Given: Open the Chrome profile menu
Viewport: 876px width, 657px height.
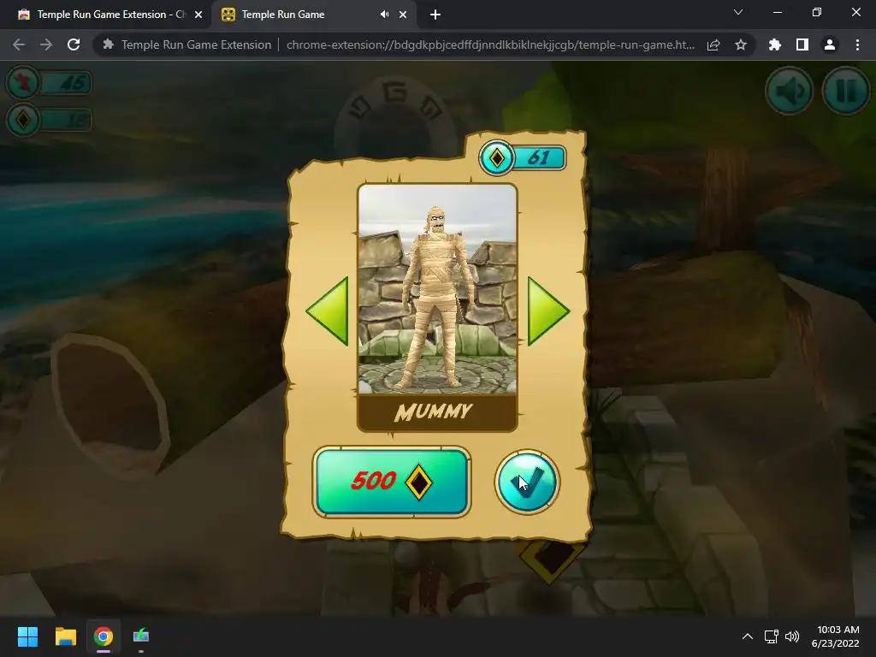Looking at the screenshot, I should coord(830,44).
